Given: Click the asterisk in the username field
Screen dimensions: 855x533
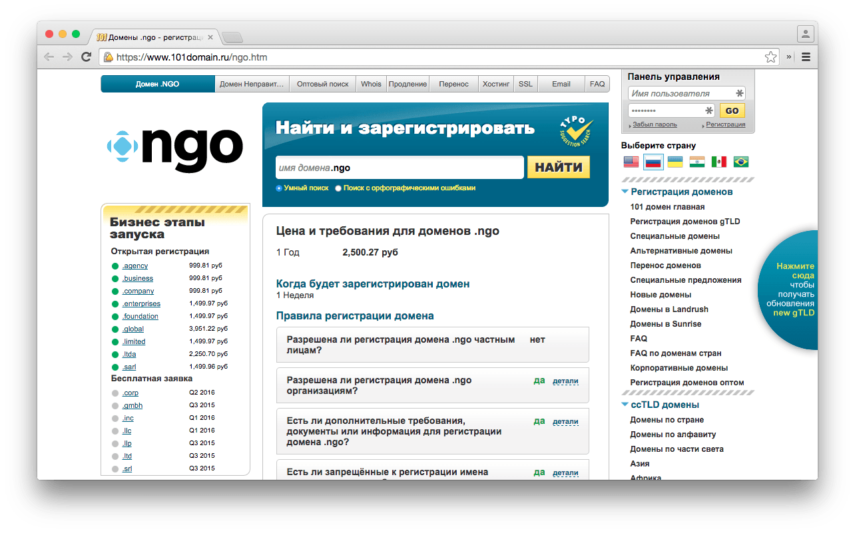Looking at the screenshot, I should pyautogui.click(x=739, y=94).
